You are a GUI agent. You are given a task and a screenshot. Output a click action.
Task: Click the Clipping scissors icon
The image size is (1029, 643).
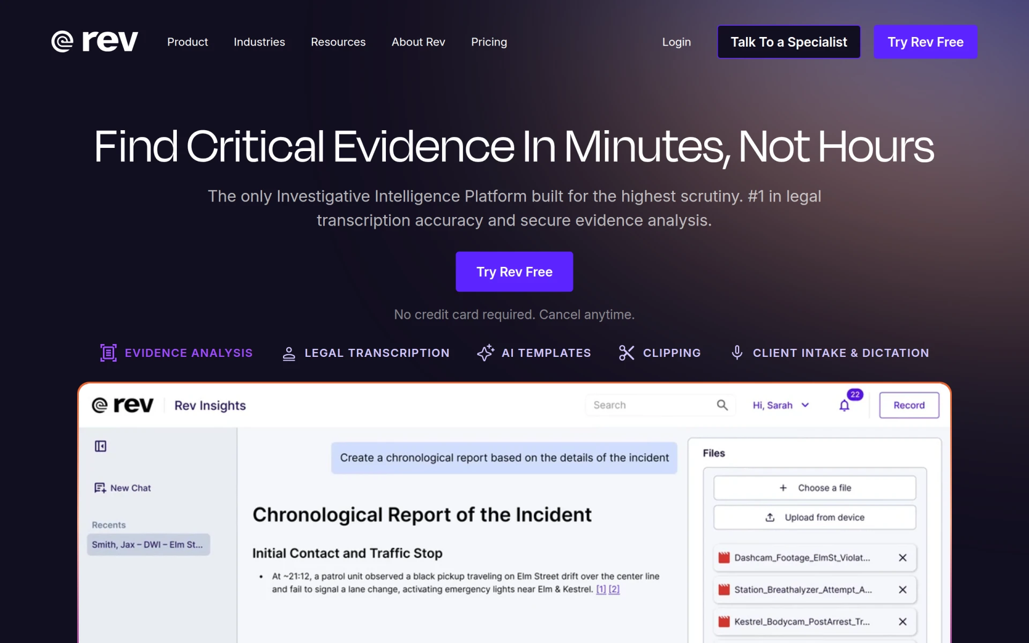[627, 353]
